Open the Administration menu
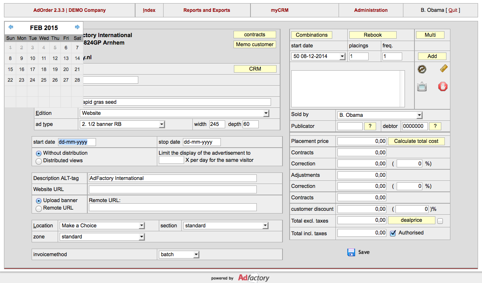 click(371, 10)
